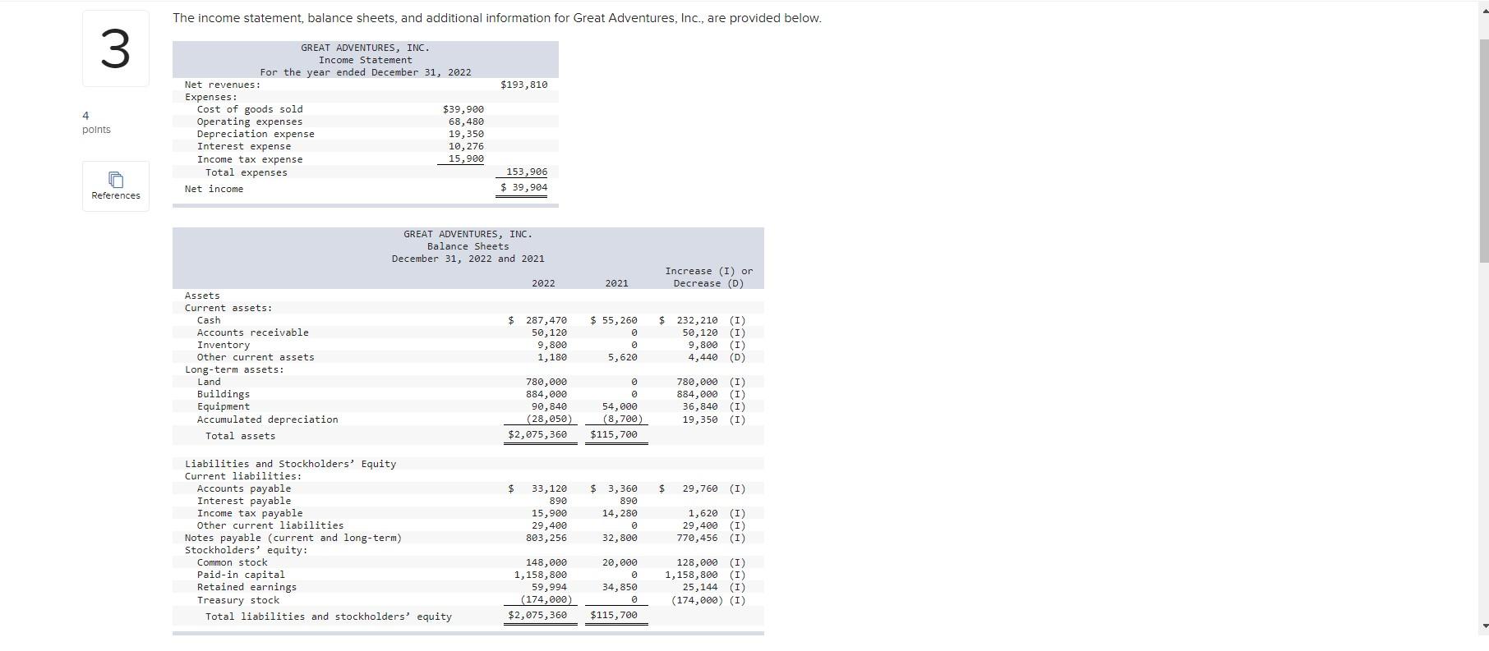Click Total assets 2021 value $115,700

(613, 434)
